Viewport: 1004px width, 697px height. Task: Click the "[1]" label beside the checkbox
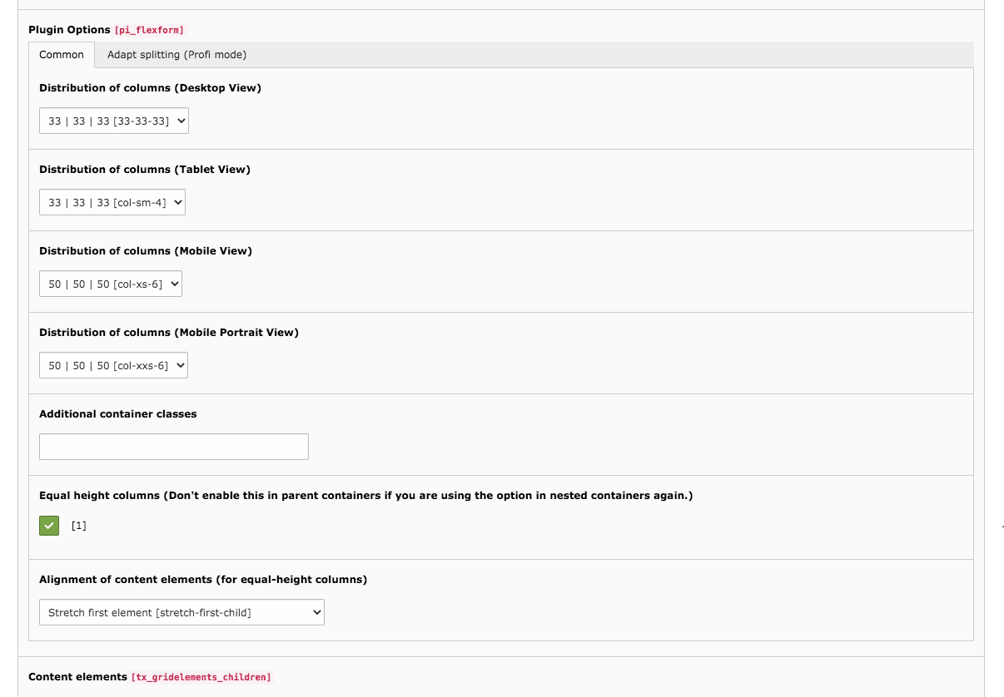tap(78, 525)
